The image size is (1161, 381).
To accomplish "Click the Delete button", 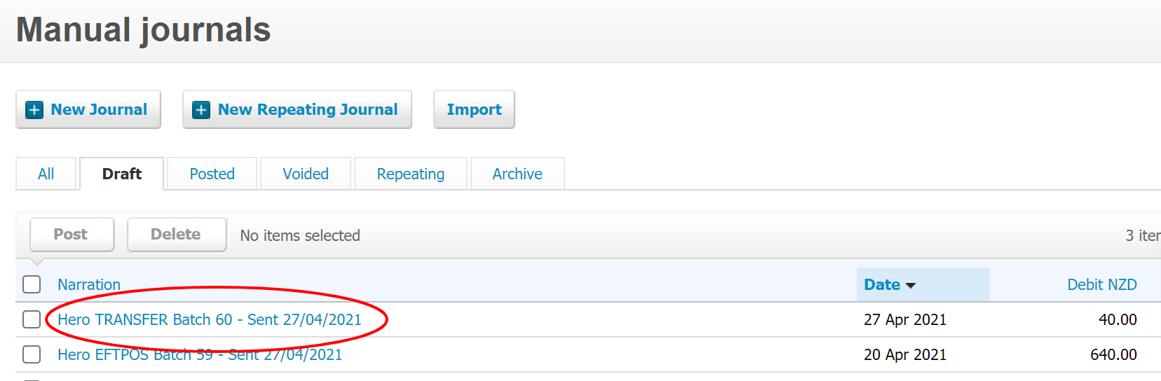I will point(176,235).
